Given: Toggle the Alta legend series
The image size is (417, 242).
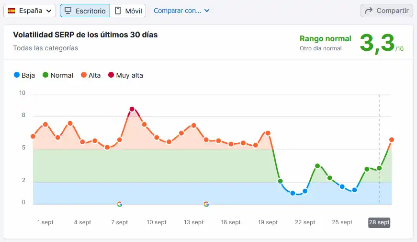Looking at the screenshot, I should 90,75.
